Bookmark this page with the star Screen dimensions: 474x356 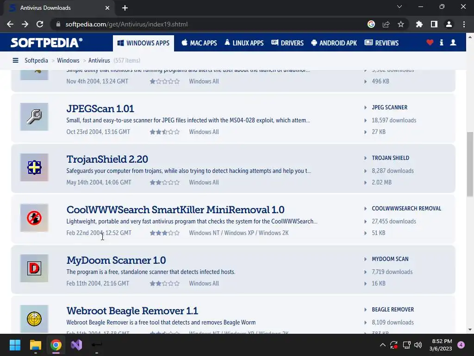click(401, 24)
